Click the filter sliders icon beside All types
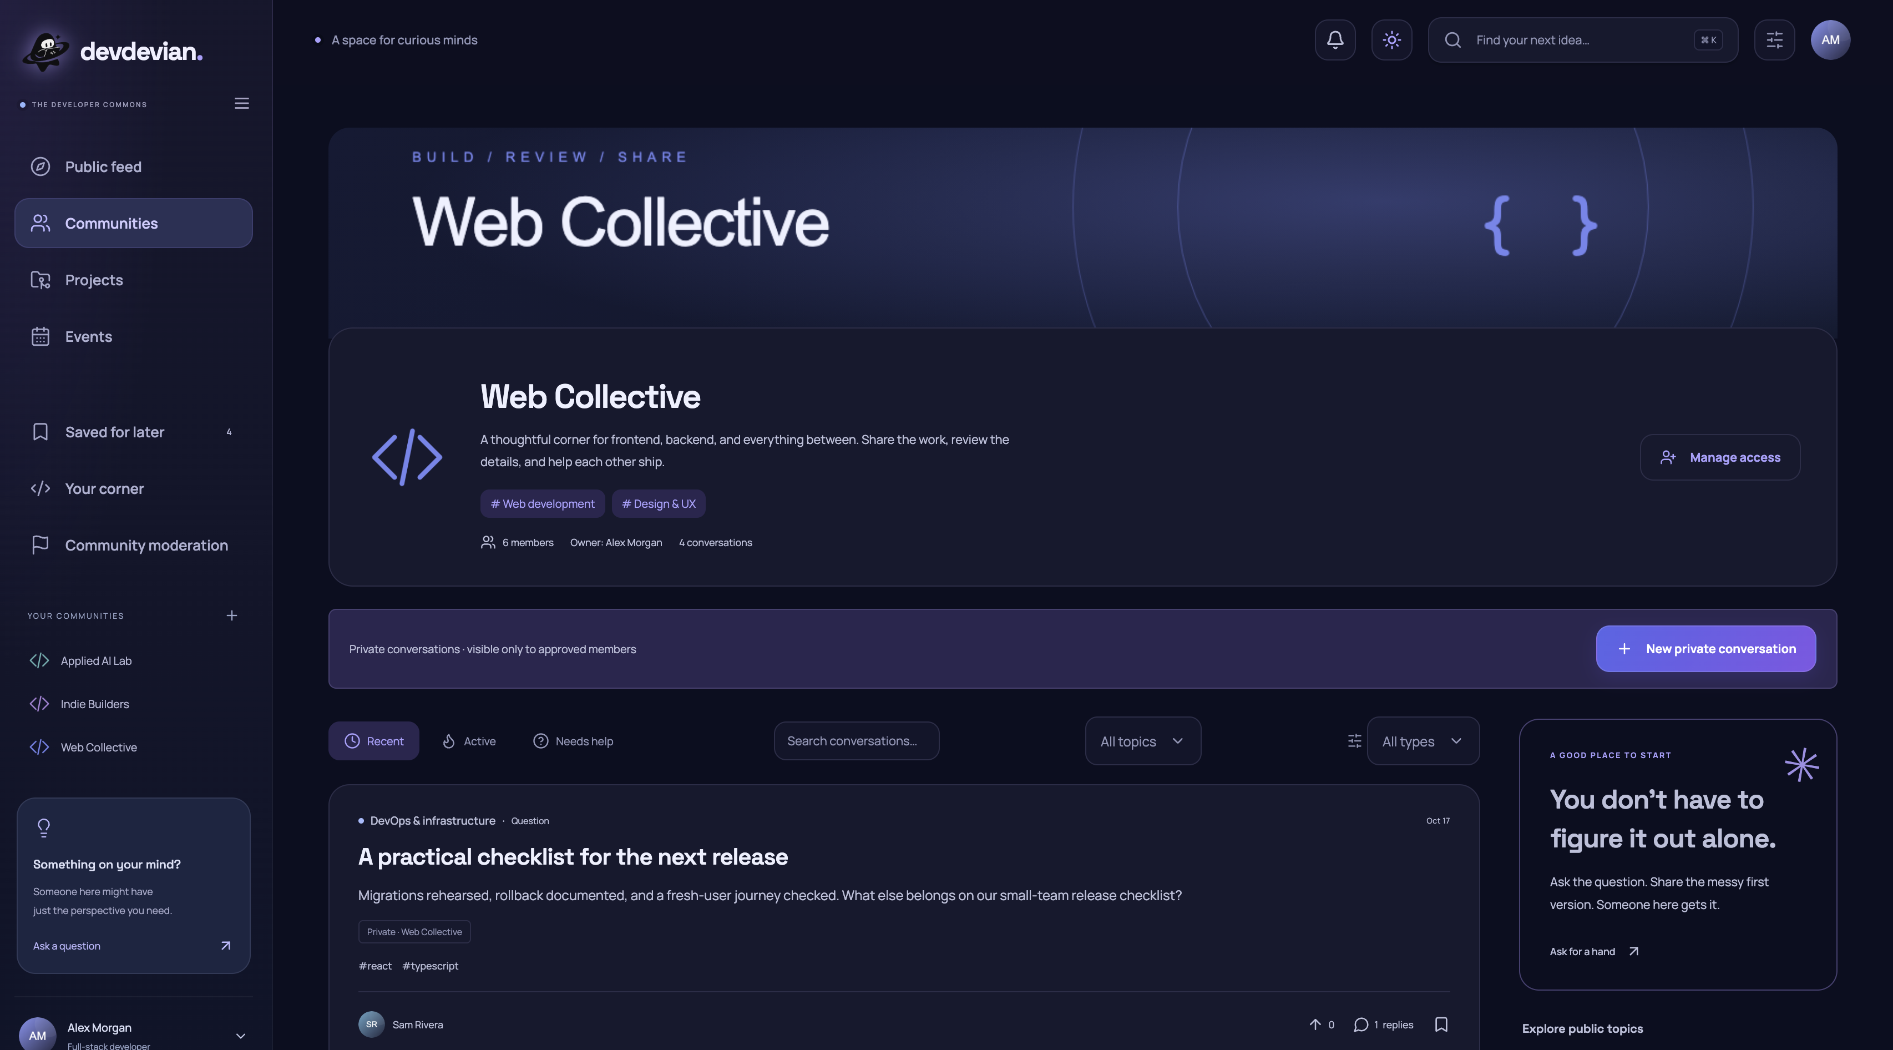The width and height of the screenshot is (1893, 1050). [x=1354, y=741]
